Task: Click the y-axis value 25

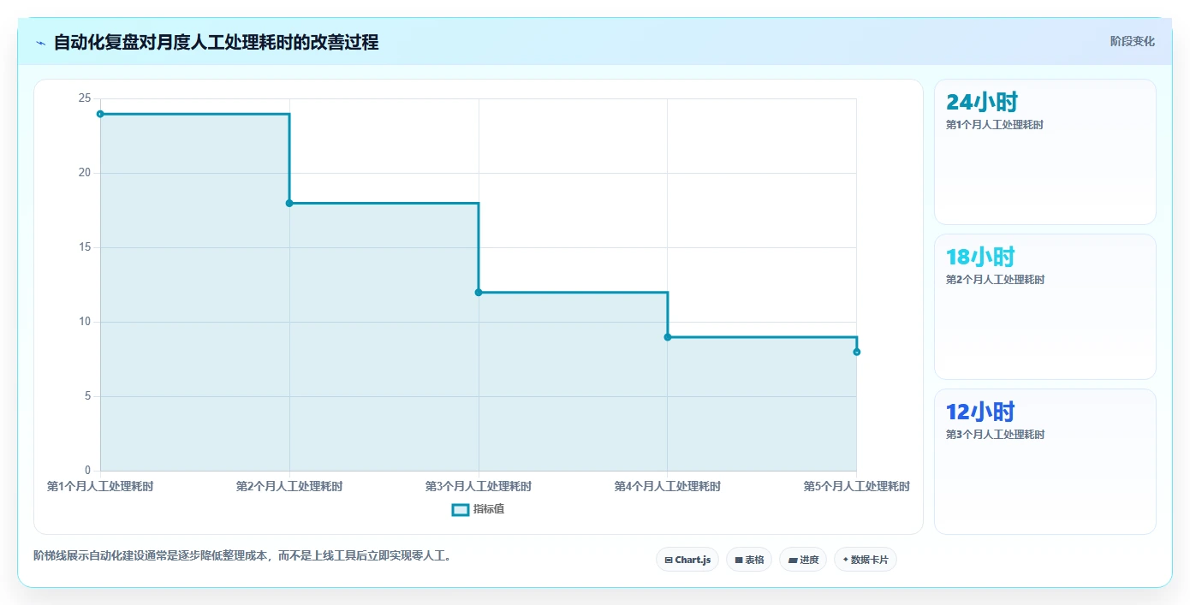Action: pos(84,98)
